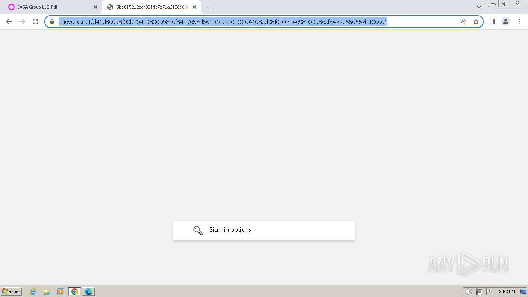Image resolution: width=528 pixels, height=297 pixels.
Task: Open Action Center flag icon
Action: tap(489, 292)
